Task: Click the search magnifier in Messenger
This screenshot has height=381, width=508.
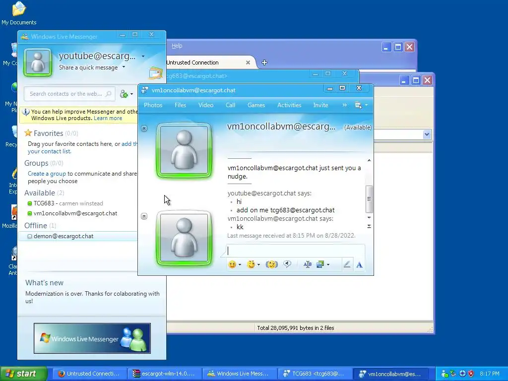Action: (x=109, y=94)
